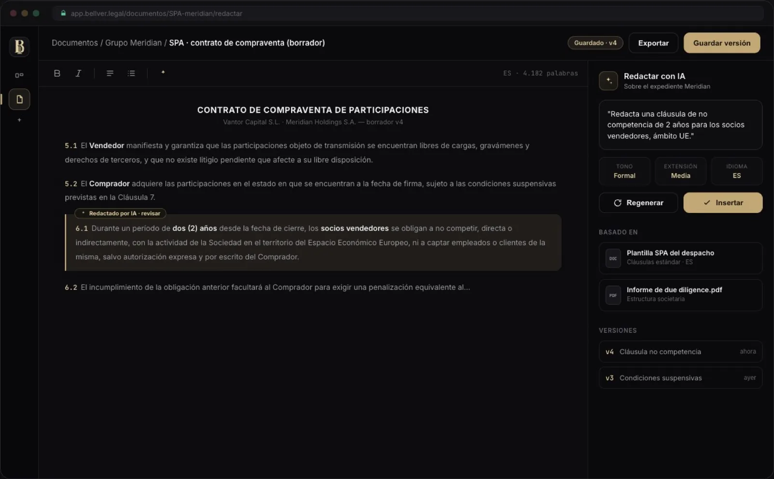Screen dimensions: 774x479
Task: Open Plantilla SPA del despacho source
Action: (680, 258)
